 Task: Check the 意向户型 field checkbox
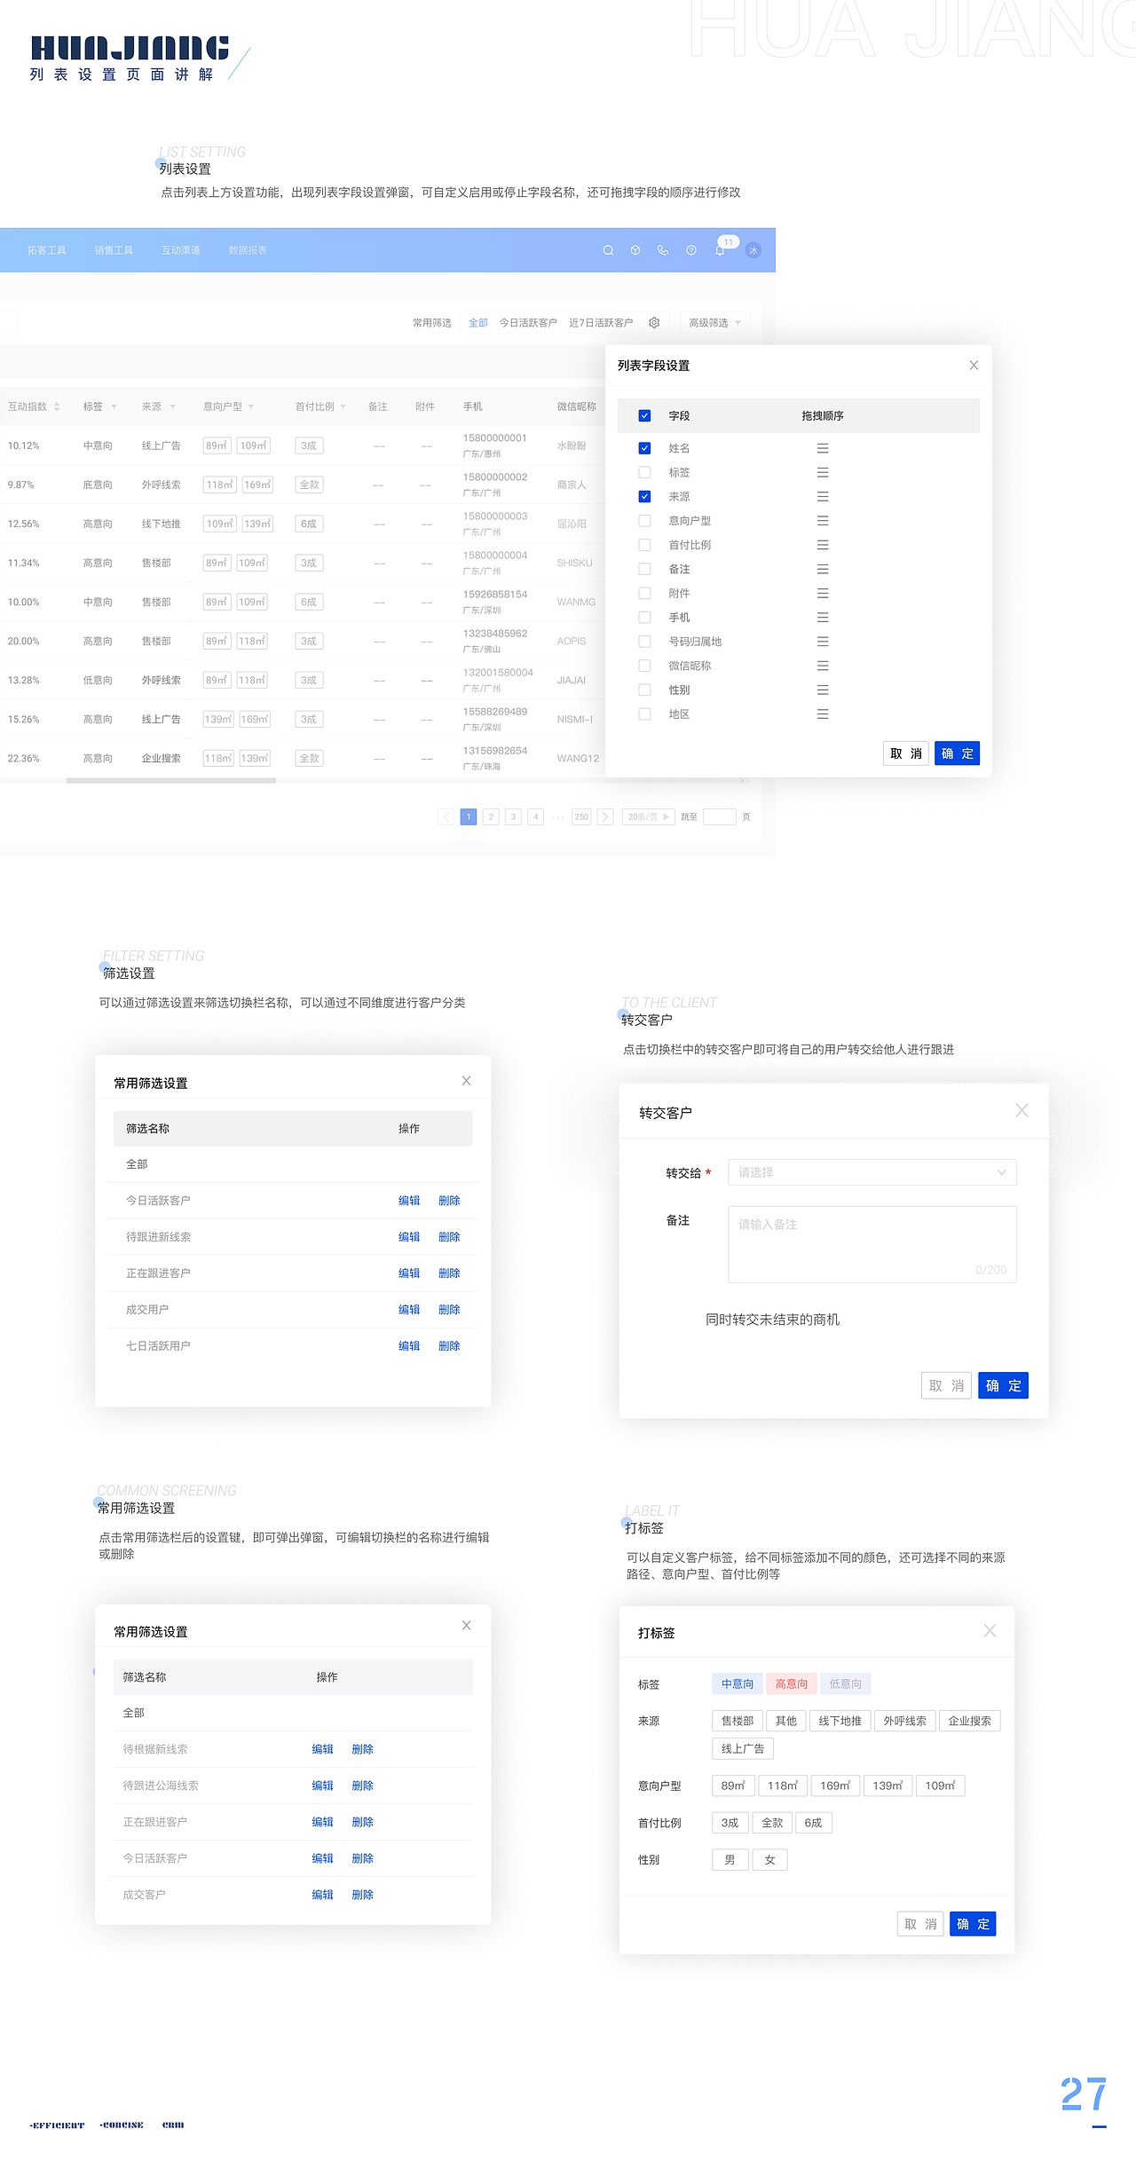coord(644,520)
